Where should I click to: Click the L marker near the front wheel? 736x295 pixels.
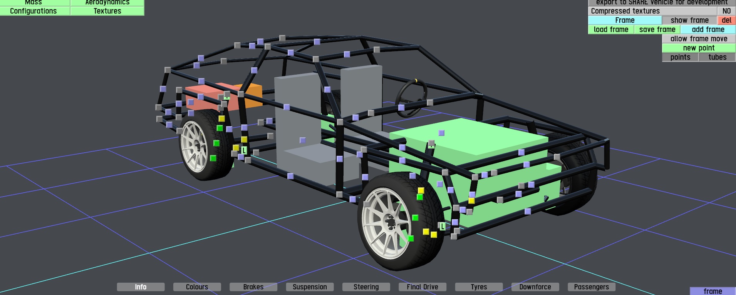point(443,226)
